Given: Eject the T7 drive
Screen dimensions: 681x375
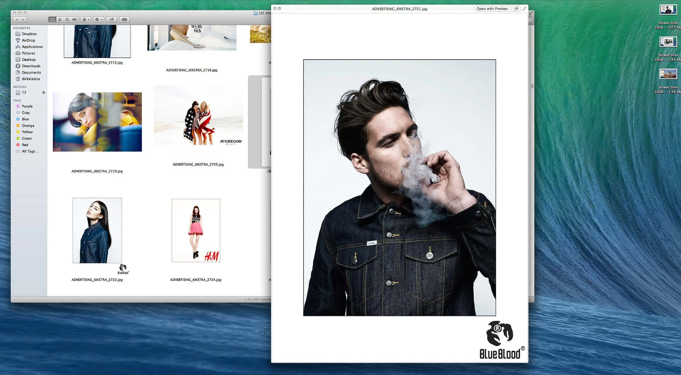Looking at the screenshot, I should [44, 92].
